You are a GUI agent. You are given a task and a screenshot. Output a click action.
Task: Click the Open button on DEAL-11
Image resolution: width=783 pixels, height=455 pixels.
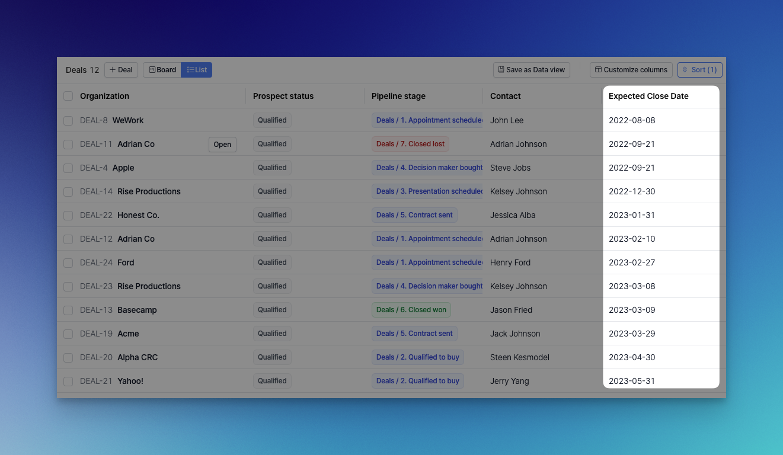click(222, 145)
